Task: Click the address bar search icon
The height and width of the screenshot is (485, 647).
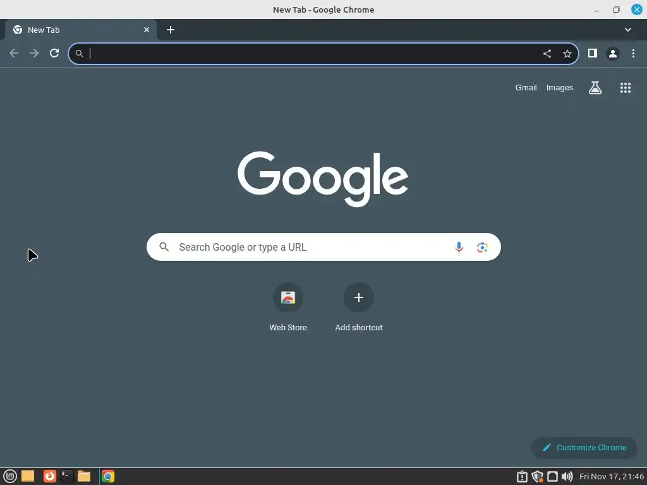Action: tap(79, 54)
